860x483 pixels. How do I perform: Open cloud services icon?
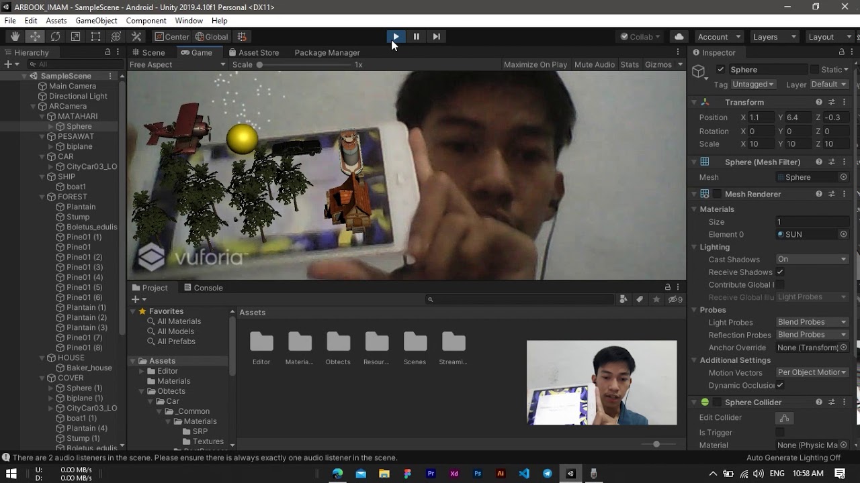point(679,37)
